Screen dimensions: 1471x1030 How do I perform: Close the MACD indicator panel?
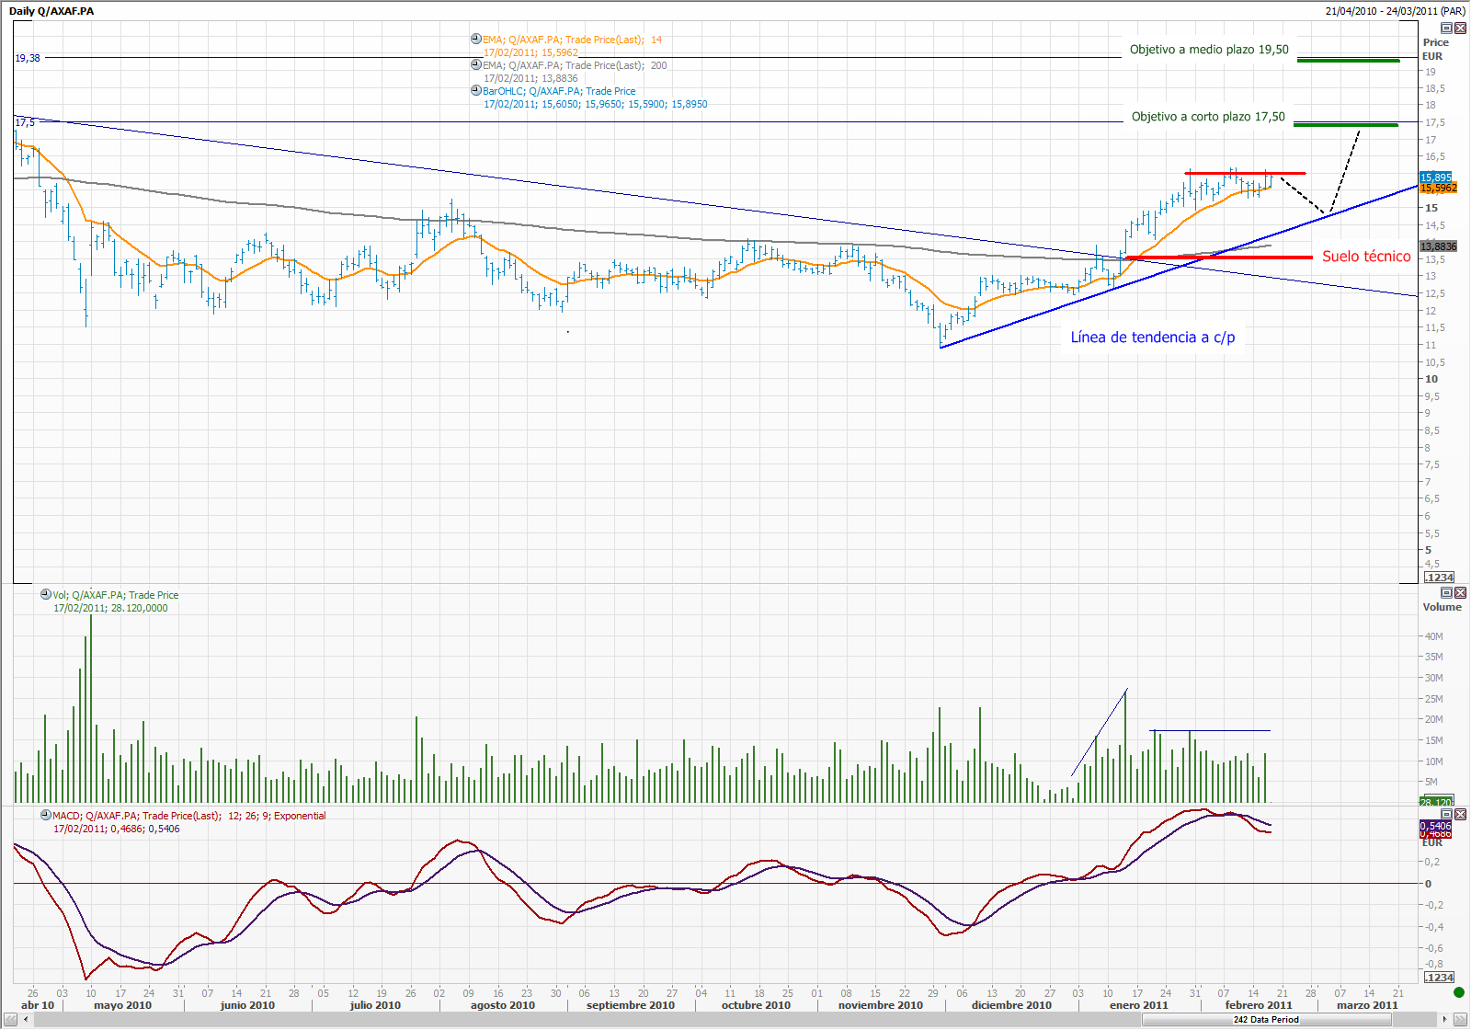[1460, 815]
